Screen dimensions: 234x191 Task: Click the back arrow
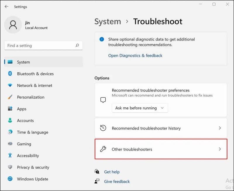coord(6,6)
